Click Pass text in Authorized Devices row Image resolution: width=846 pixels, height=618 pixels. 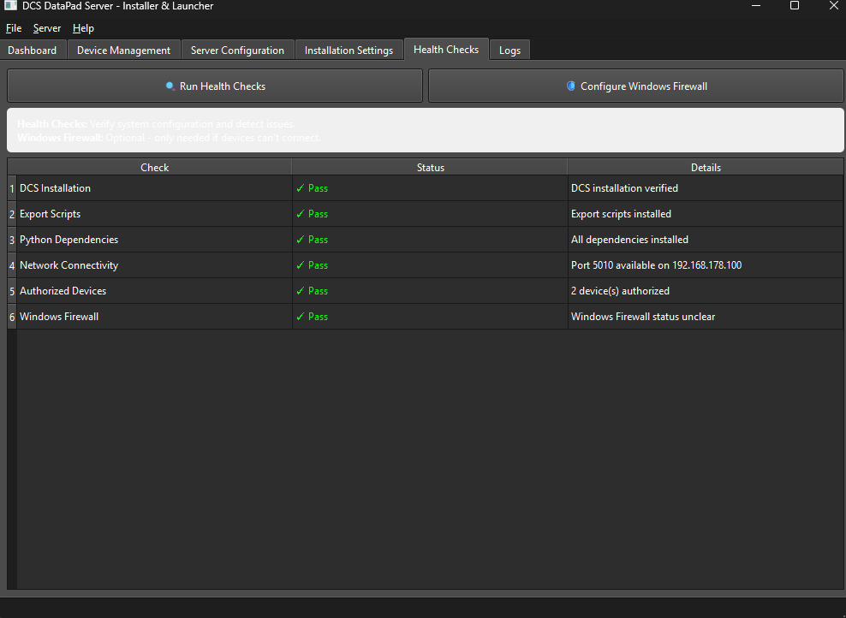[318, 291]
